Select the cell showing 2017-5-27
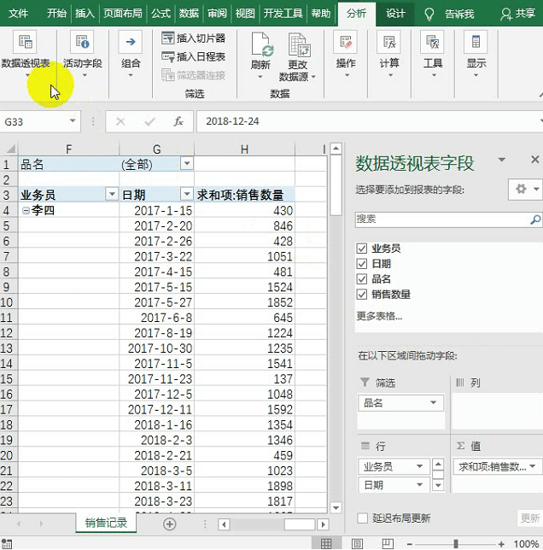543x550 pixels. (157, 302)
